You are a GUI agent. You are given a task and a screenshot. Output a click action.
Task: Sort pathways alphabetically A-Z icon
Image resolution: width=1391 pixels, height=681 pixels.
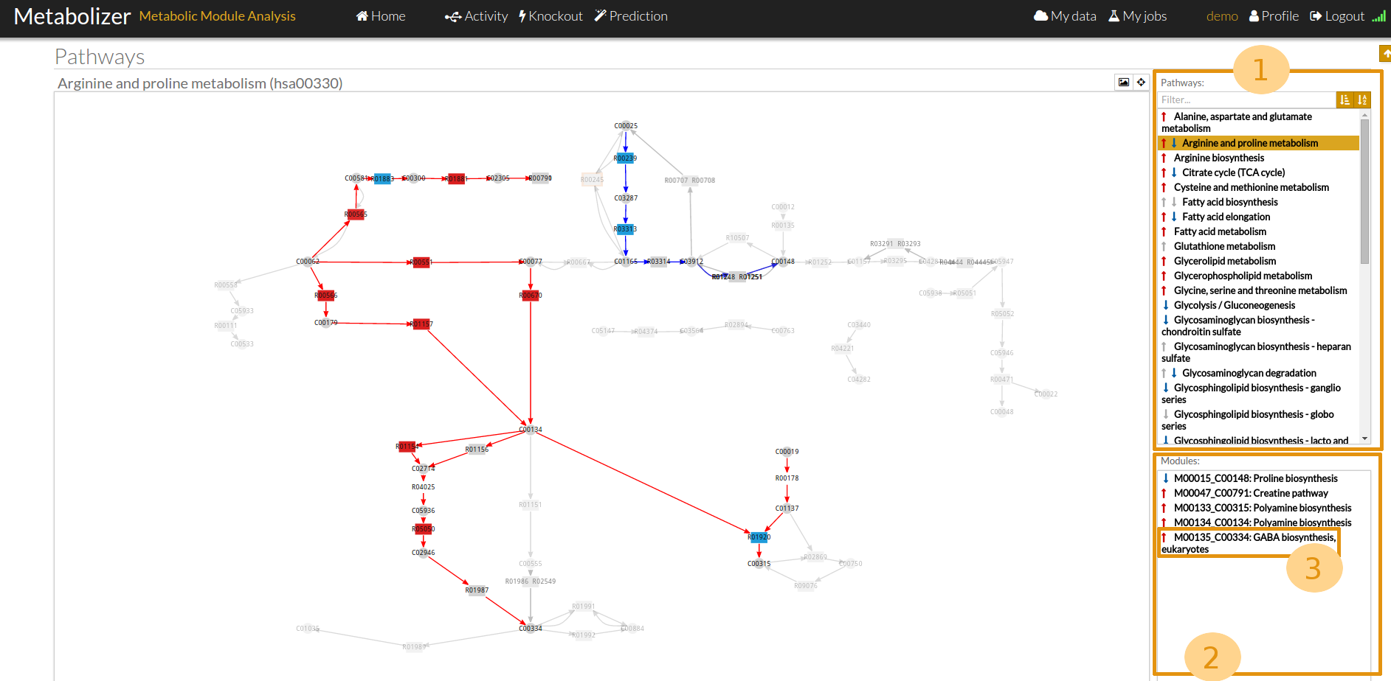pos(1362,99)
